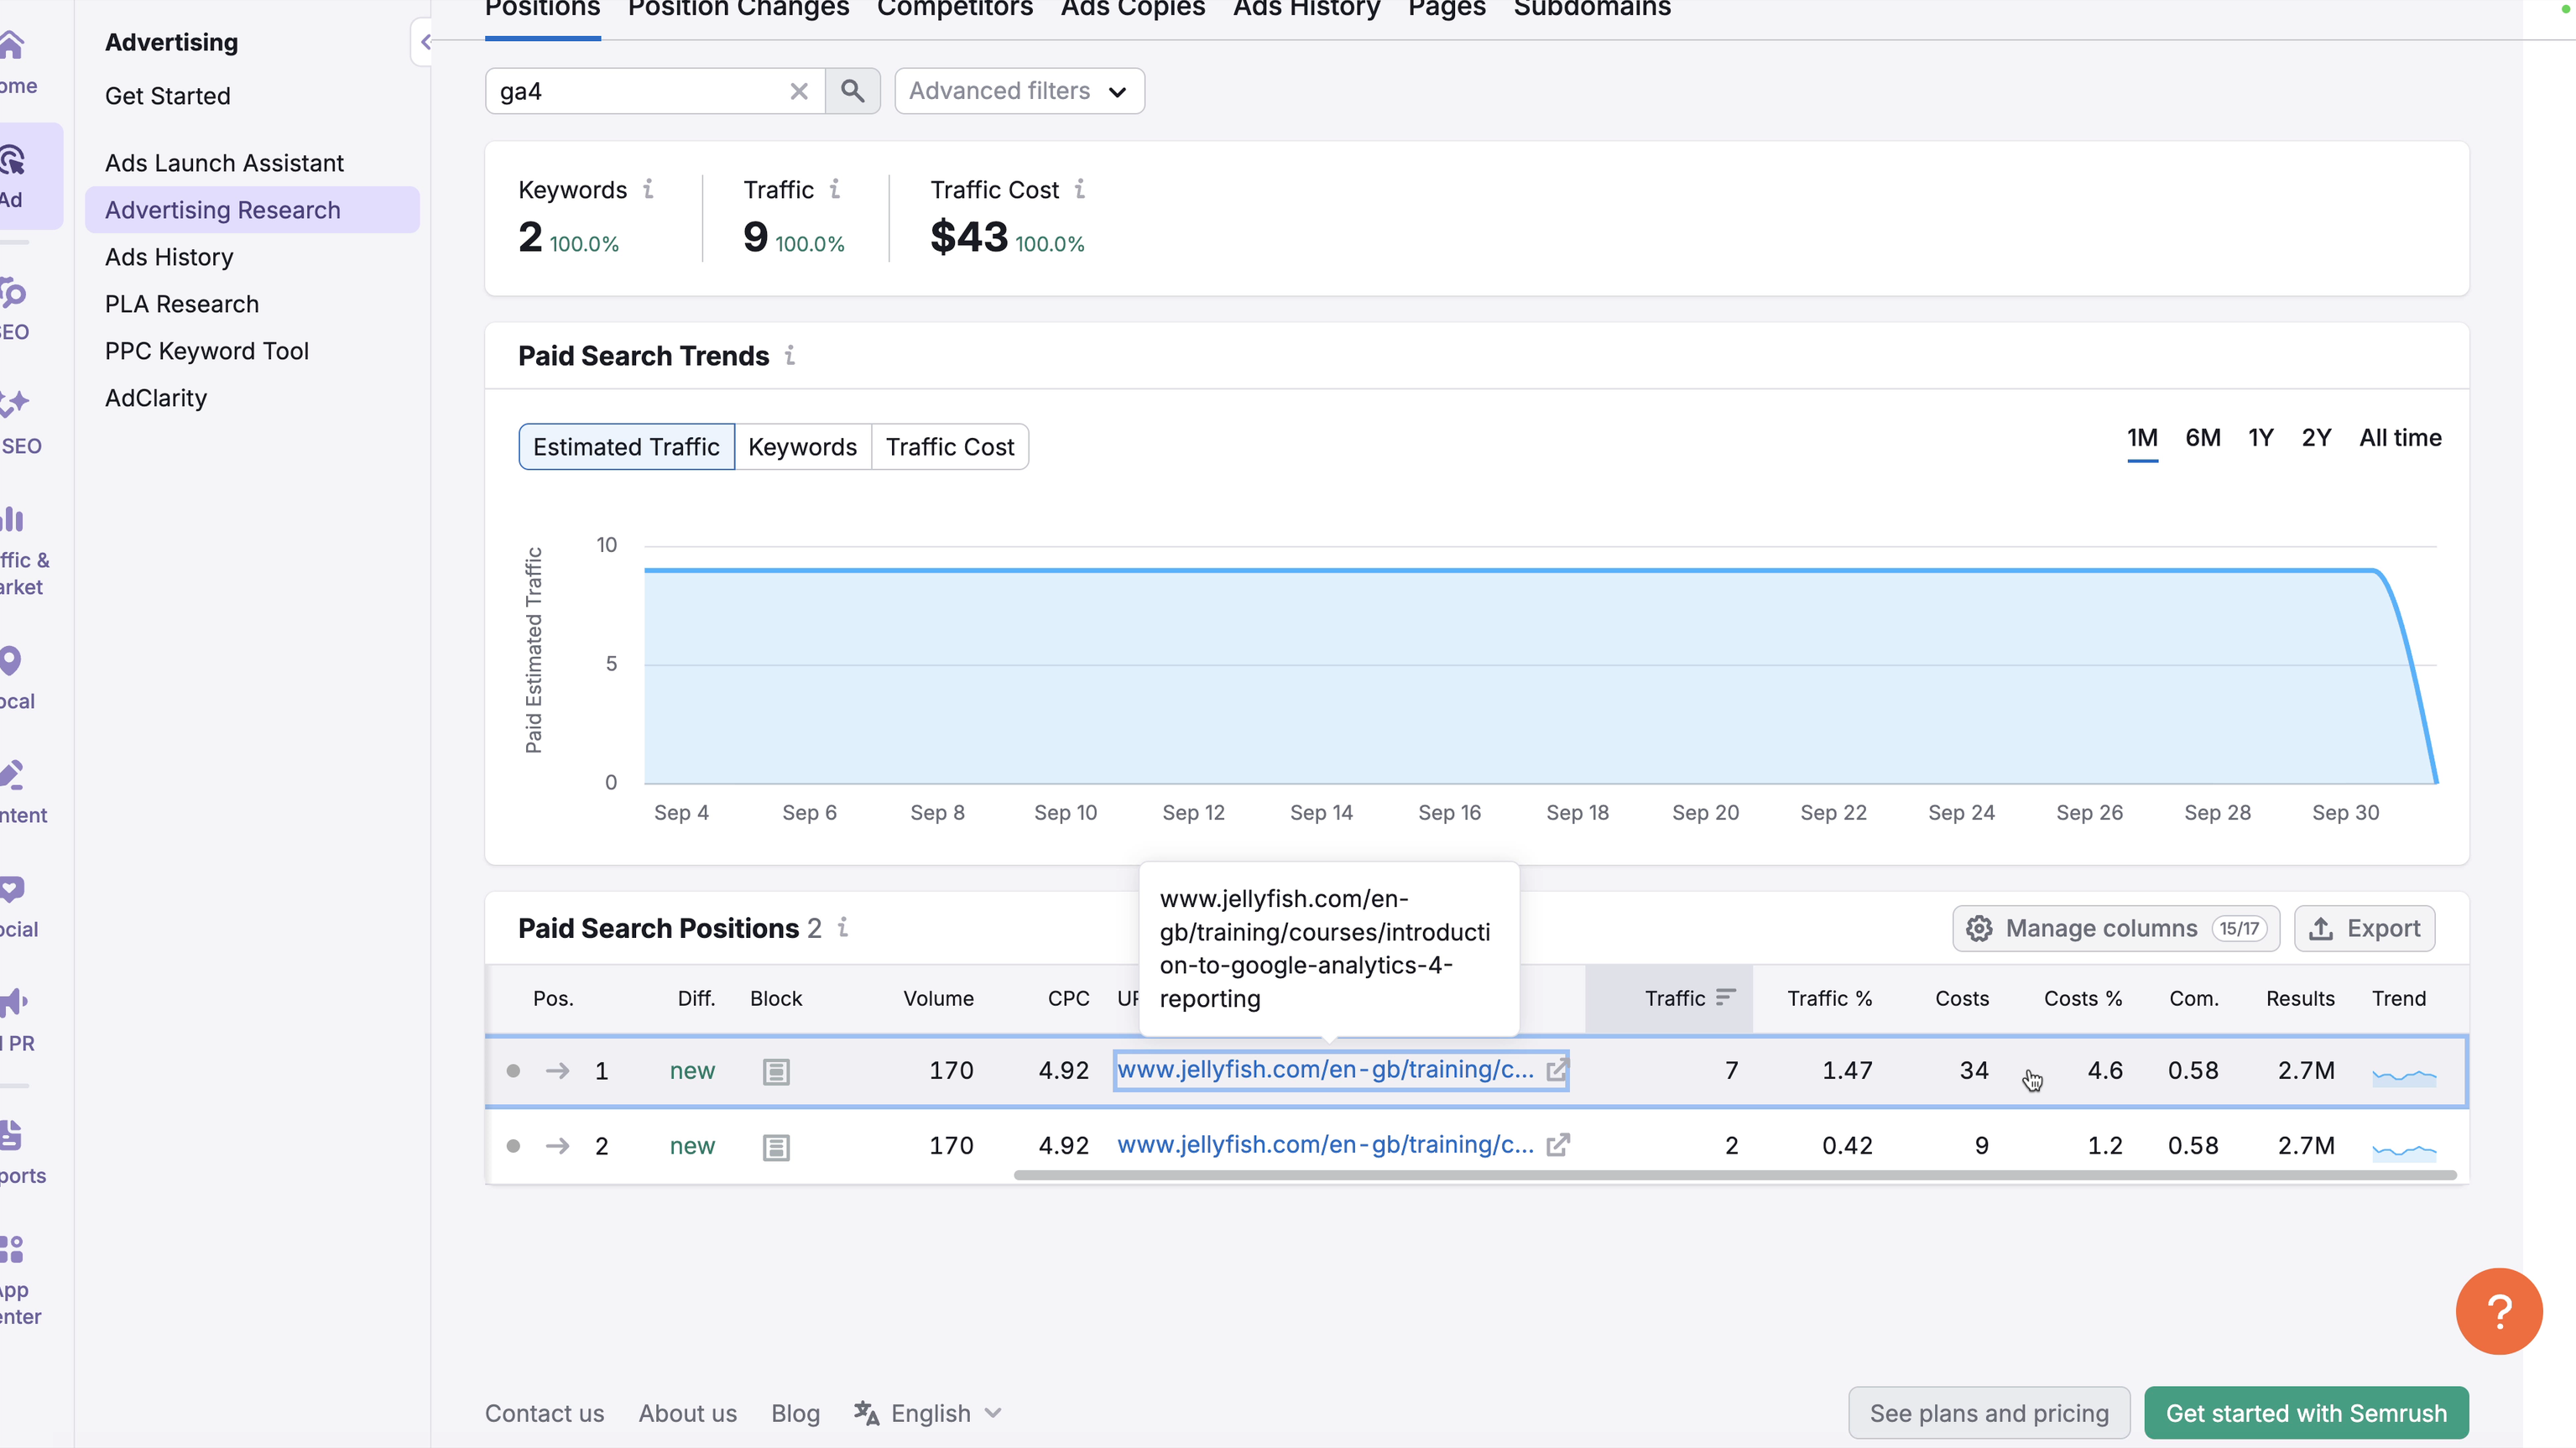This screenshot has width=2576, height=1448.
Task: Select PLA Research in the sidebar
Action: (182, 303)
